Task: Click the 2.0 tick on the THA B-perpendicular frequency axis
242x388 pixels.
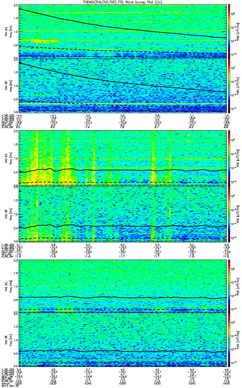Action: coord(16,5)
